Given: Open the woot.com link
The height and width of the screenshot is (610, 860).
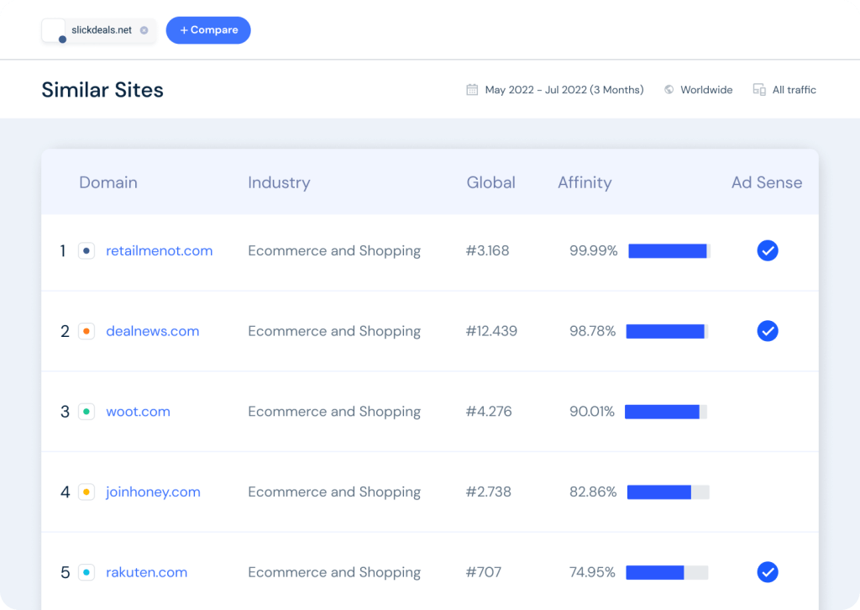Looking at the screenshot, I should click(138, 412).
